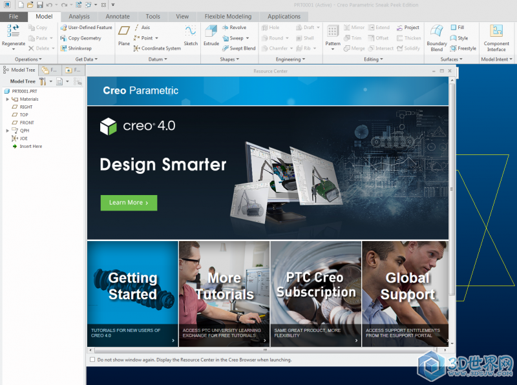Viewport: 517px width, 385px height.
Task: Click Insert Here marker in tree
Action: [27, 147]
